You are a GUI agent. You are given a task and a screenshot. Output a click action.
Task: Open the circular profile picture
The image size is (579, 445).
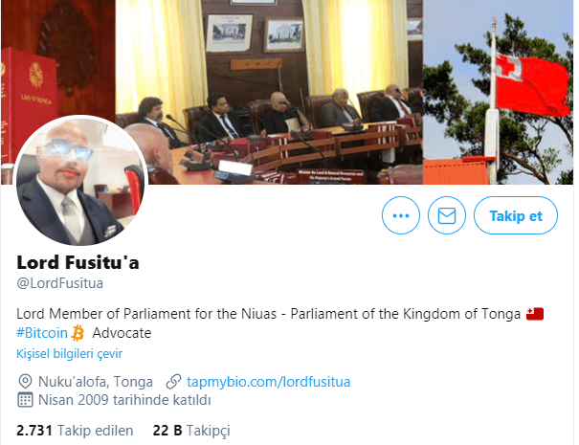tap(80, 181)
